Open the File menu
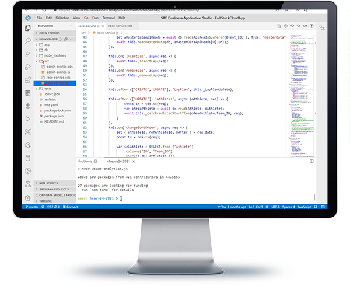Screen dimensions: 350x286 coord(40,18)
